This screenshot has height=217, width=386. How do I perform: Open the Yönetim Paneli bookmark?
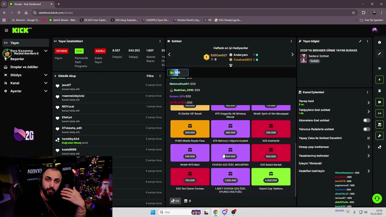[x=187, y=20]
